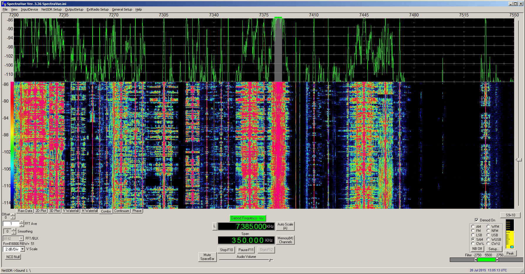Switch to the Continuum tab

(122, 211)
